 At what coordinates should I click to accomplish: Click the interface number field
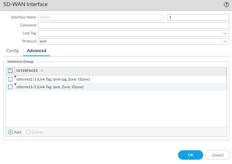click(x=198, y=17)
